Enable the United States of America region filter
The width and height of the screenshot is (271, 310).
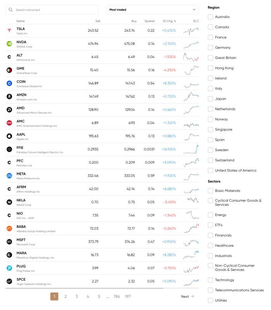[210, 170]
